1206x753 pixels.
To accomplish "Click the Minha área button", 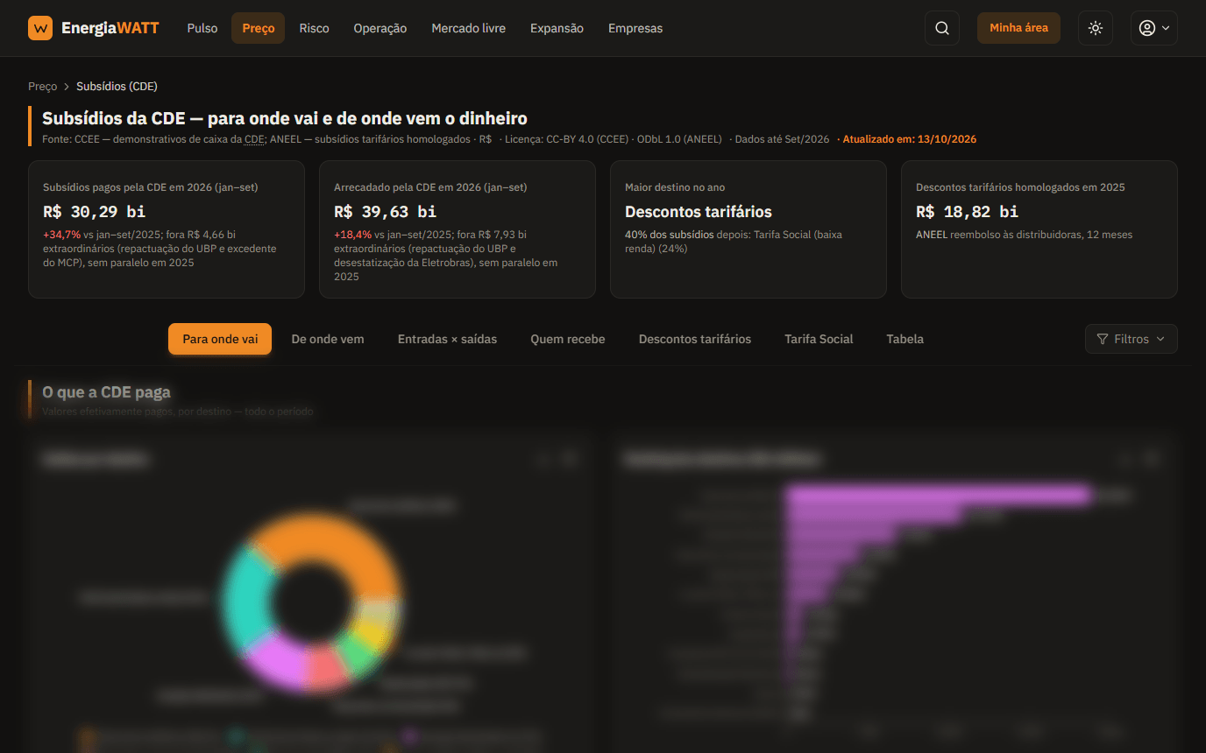I will 1018,28.
